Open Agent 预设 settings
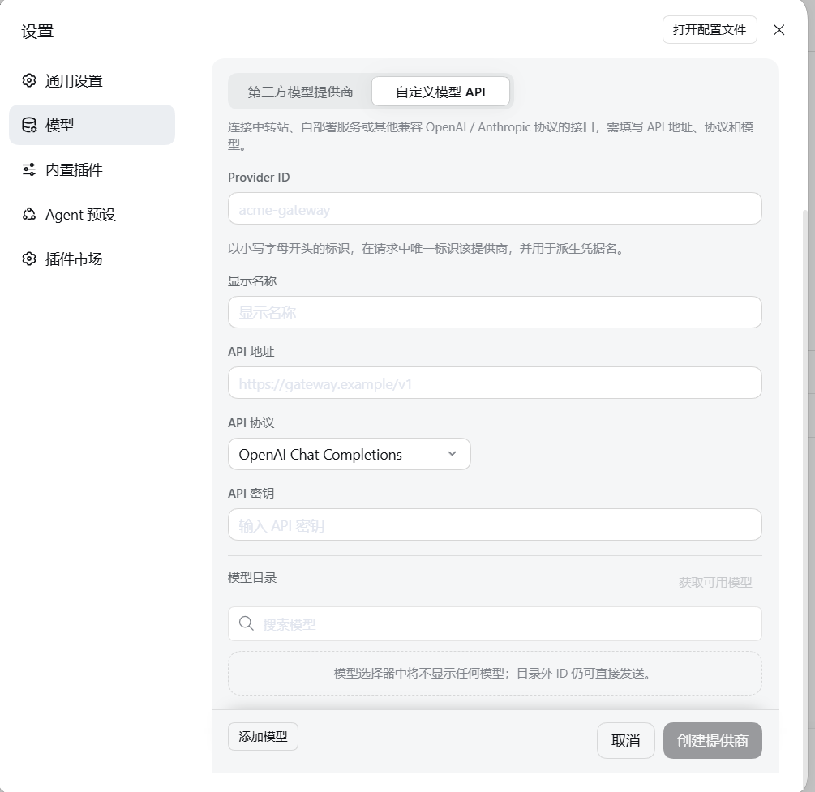 click(92, 214)
